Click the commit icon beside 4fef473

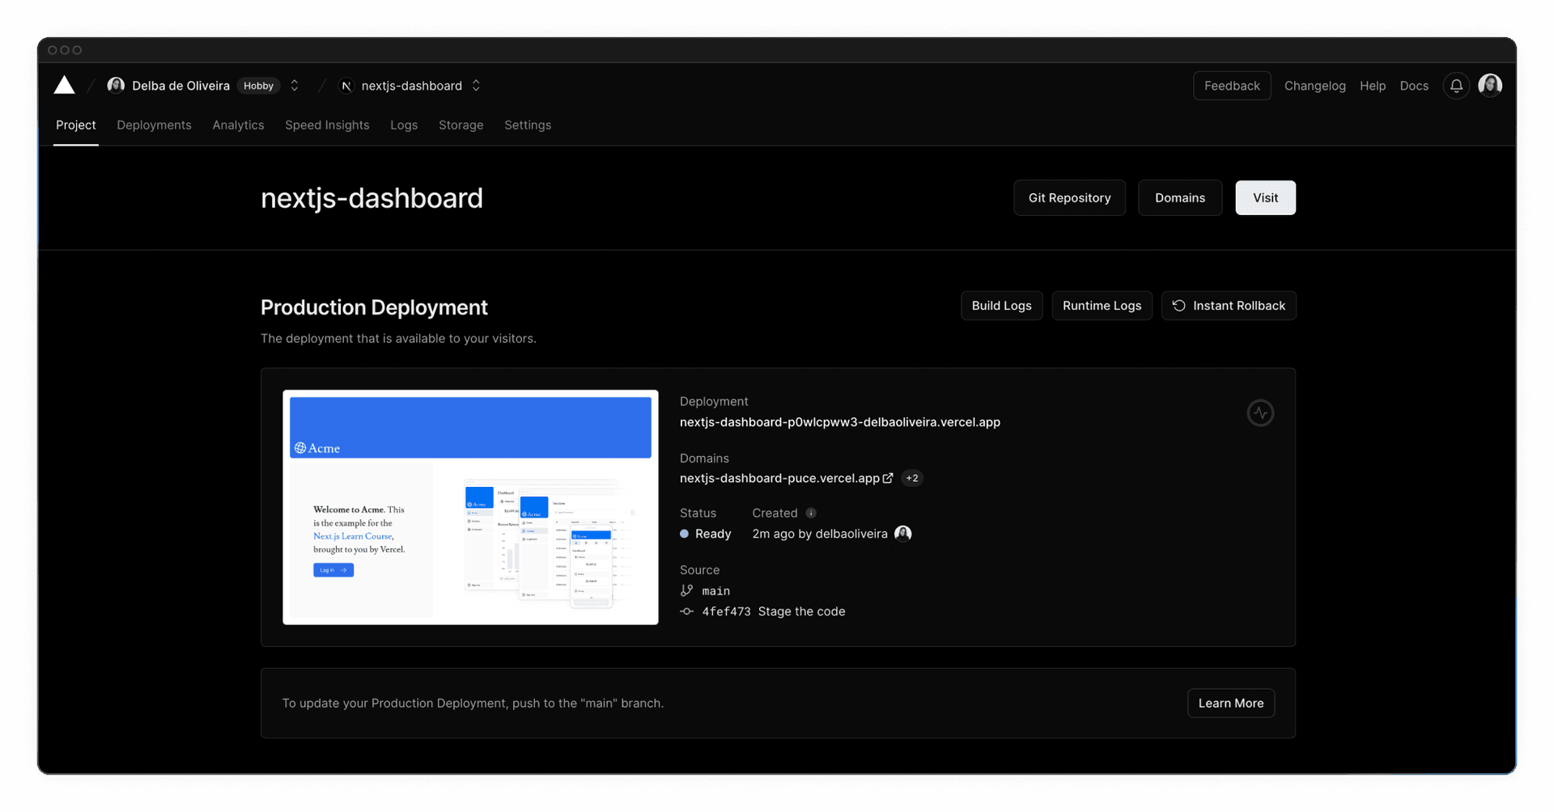click(686, 611)
